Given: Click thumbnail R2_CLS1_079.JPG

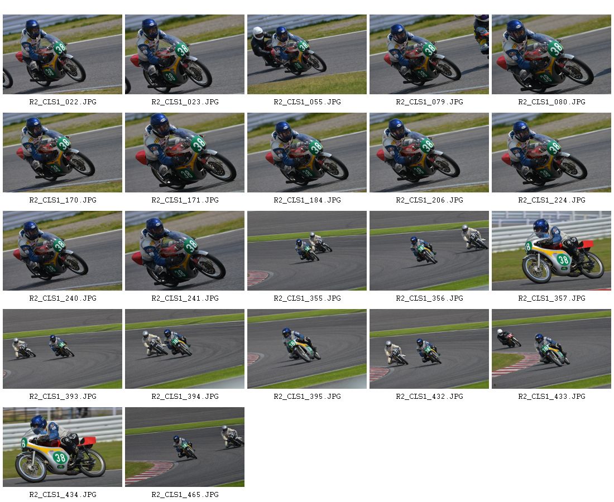Looking at the screenshot, I should pos(429,55).
